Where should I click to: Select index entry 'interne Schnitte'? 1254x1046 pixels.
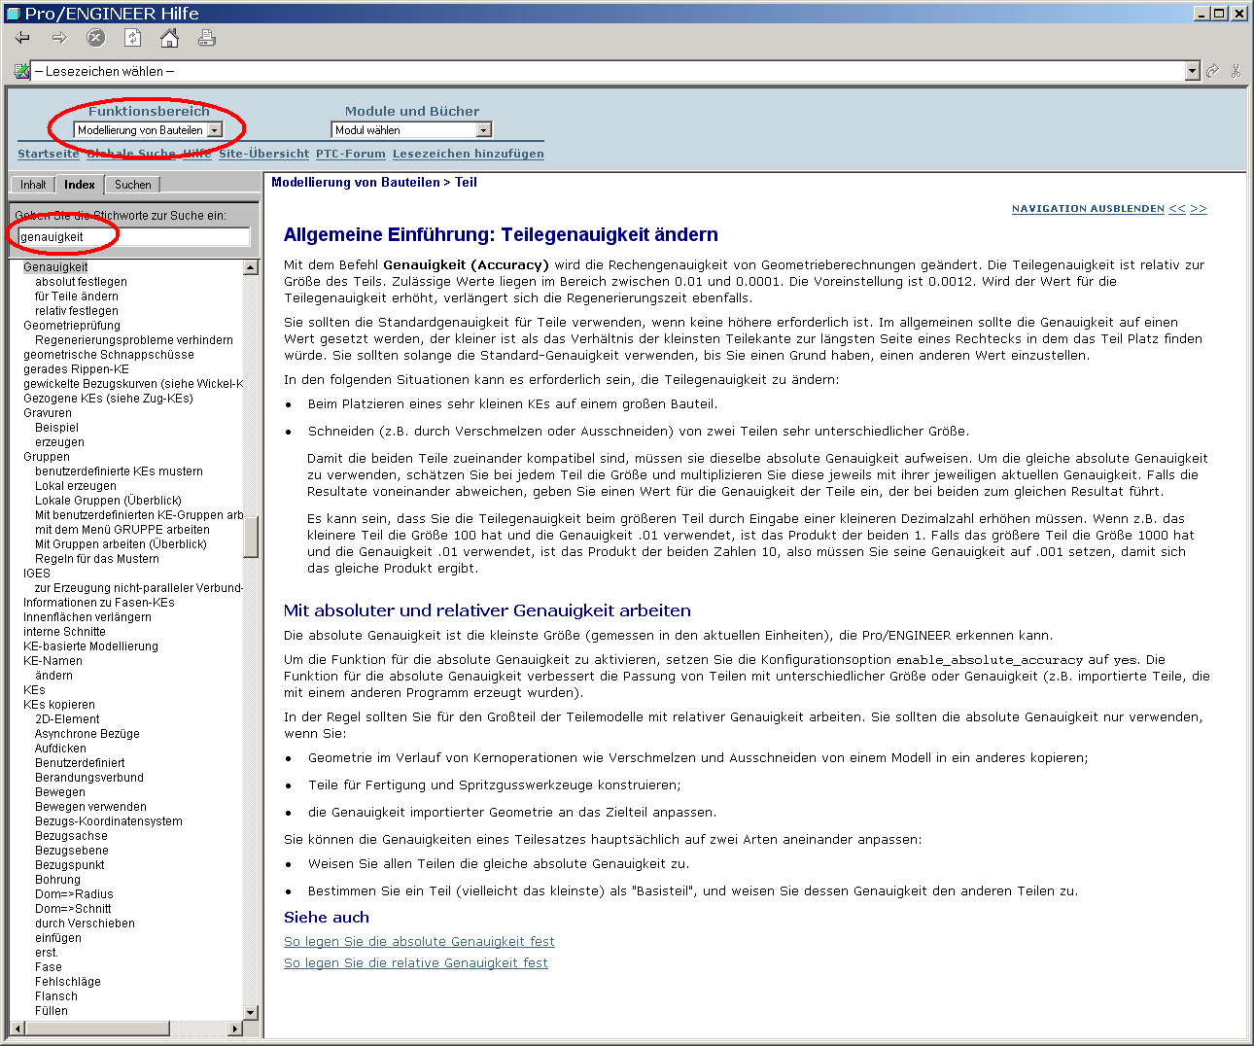coord(64,632)
